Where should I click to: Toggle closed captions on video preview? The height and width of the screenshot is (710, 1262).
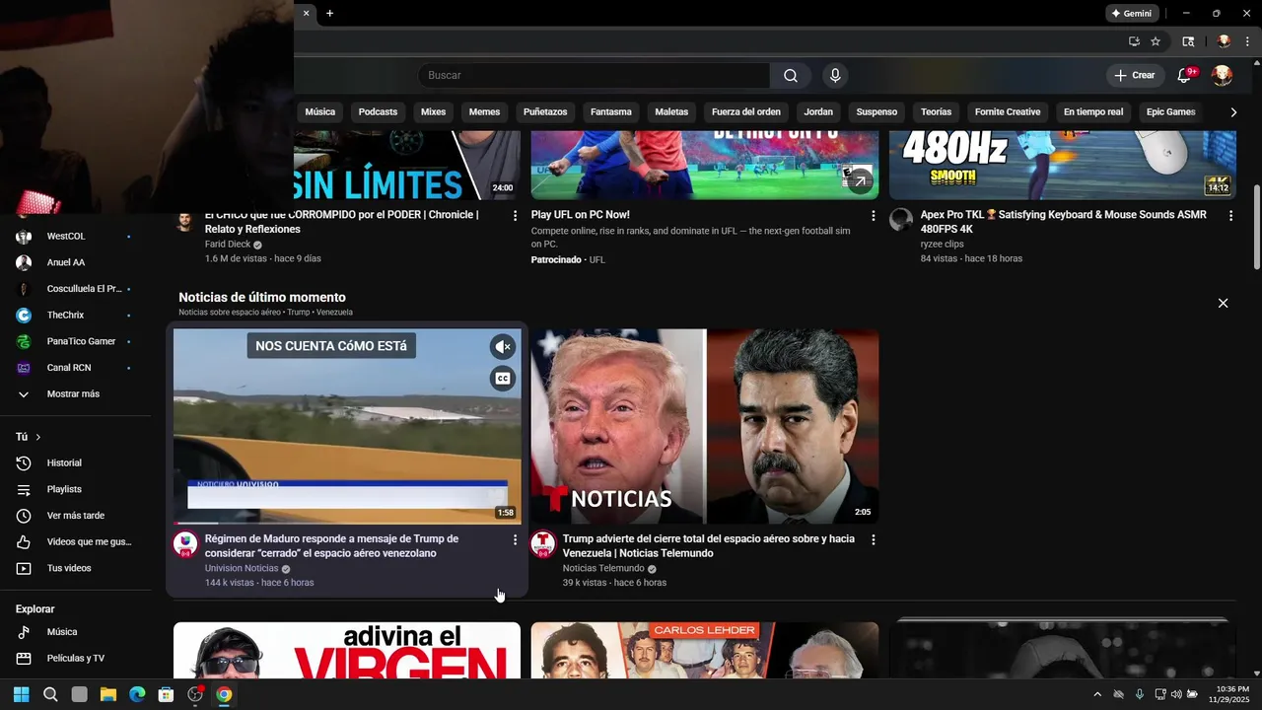coord(503,379)
